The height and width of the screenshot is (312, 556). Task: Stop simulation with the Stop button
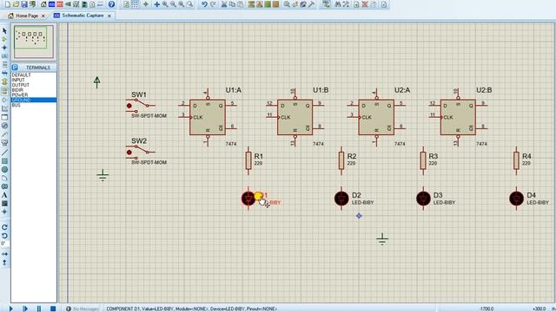pyautogui.click(x=53, y=309)
